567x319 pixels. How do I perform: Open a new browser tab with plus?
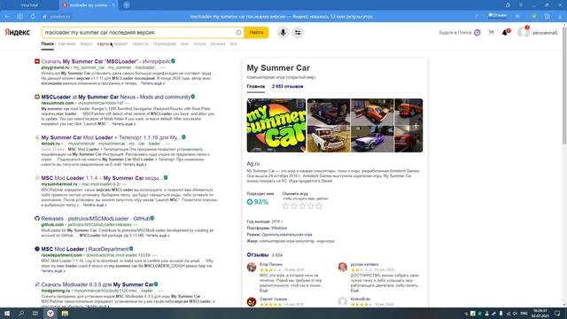(x=127, y=5)
